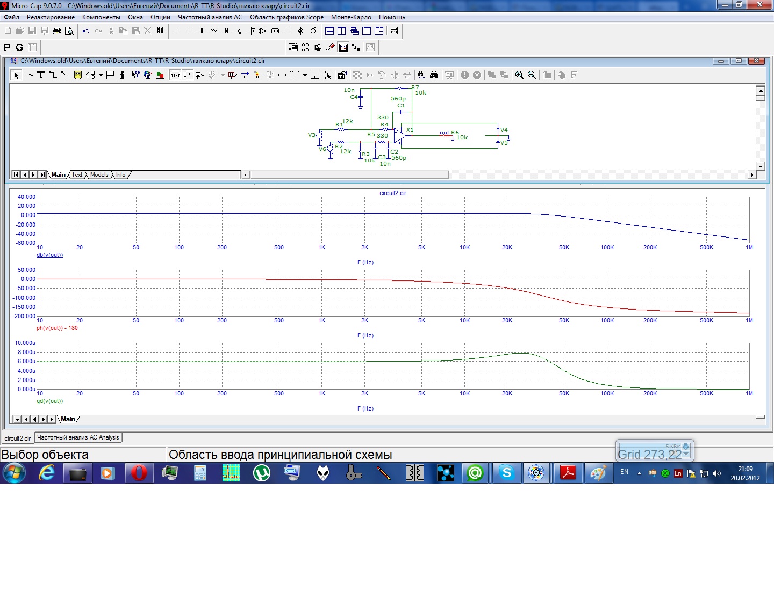The height and width of the screenshot is (597, 774).
Task: Click the zoom out magnifier icon
Action: [532, 75]
